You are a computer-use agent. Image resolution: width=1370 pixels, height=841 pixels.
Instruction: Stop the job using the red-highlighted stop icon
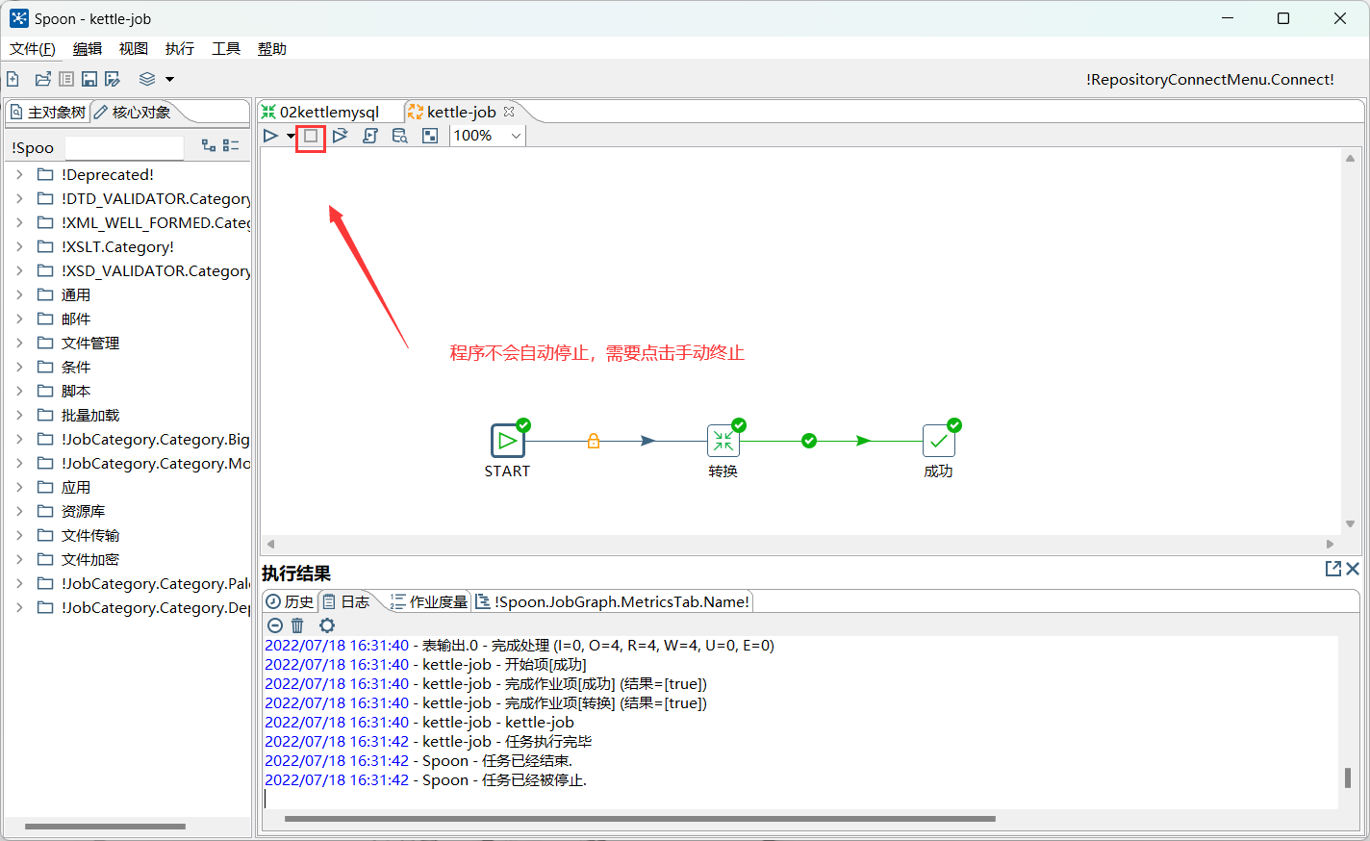coord(310,136)
